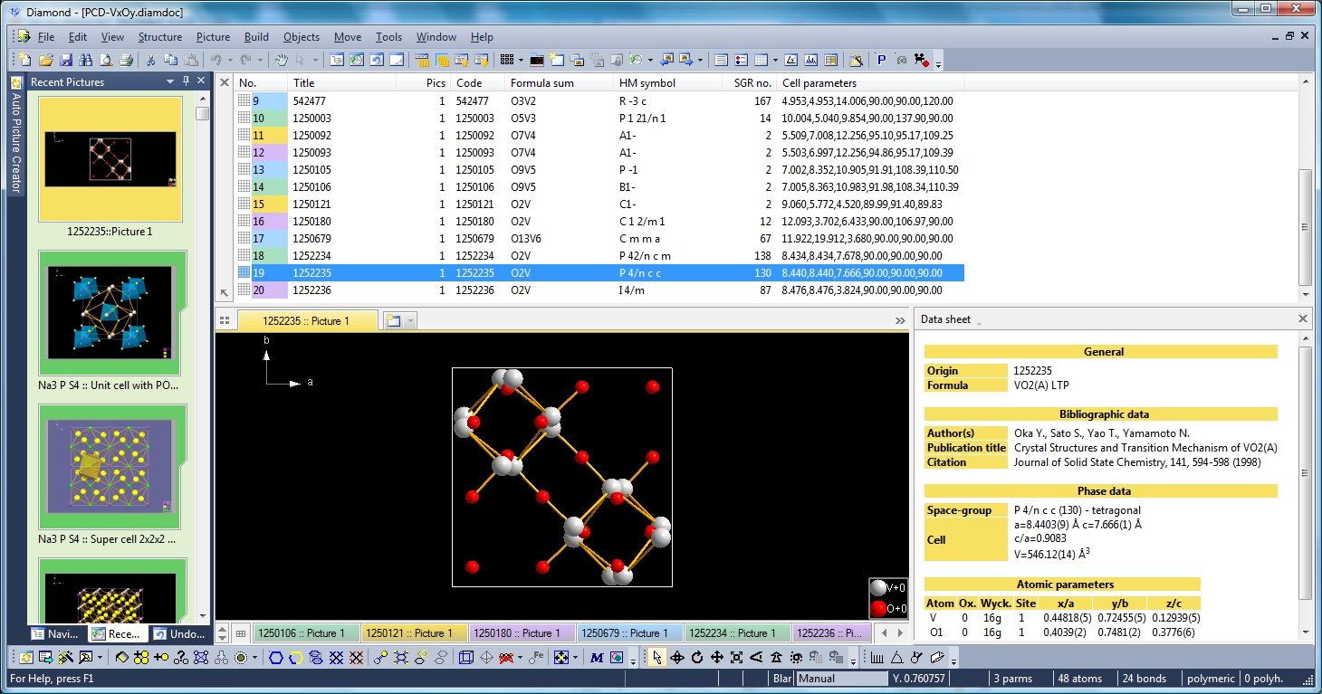This screenshot has height=694, width=1322.
Task: Select the rotate tool in the bottom toolbar
Action: coord(696,657)
